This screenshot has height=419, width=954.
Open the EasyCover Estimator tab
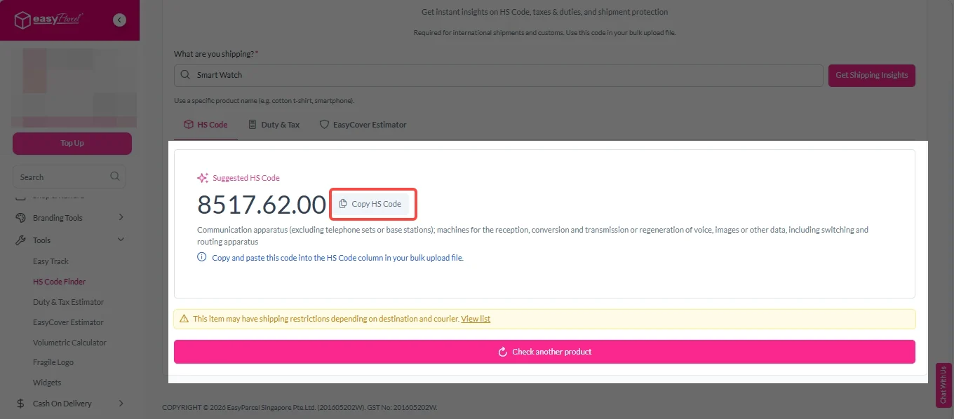[x=363, y=125]
